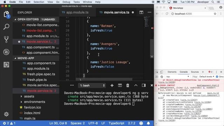Clear the DevTools console
This screenshot has width=224, height=126.
click(162, 77)
